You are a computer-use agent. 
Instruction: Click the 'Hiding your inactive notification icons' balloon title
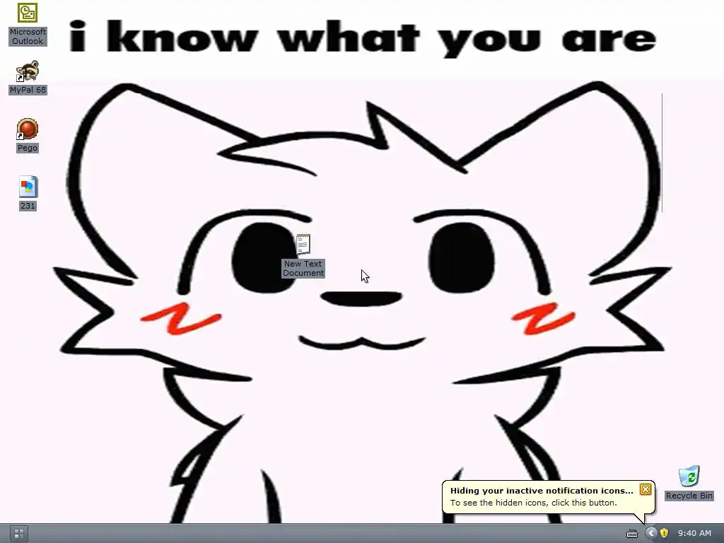click(x=542, y=491)
